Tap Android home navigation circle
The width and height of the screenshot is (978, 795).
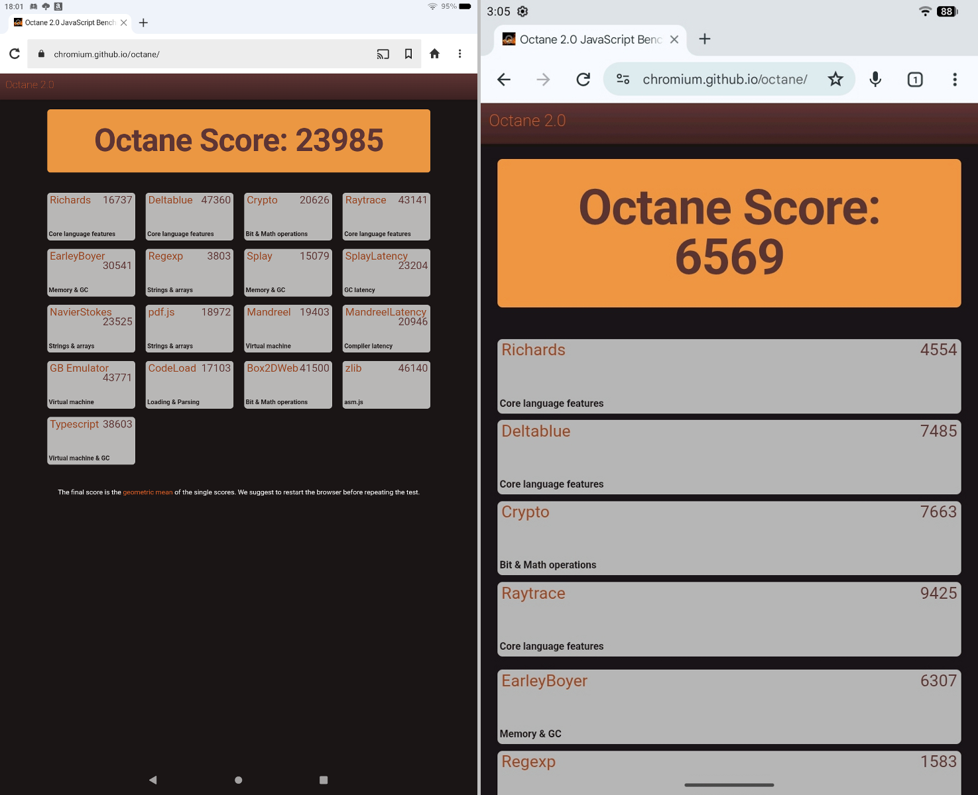click(239, 780)
